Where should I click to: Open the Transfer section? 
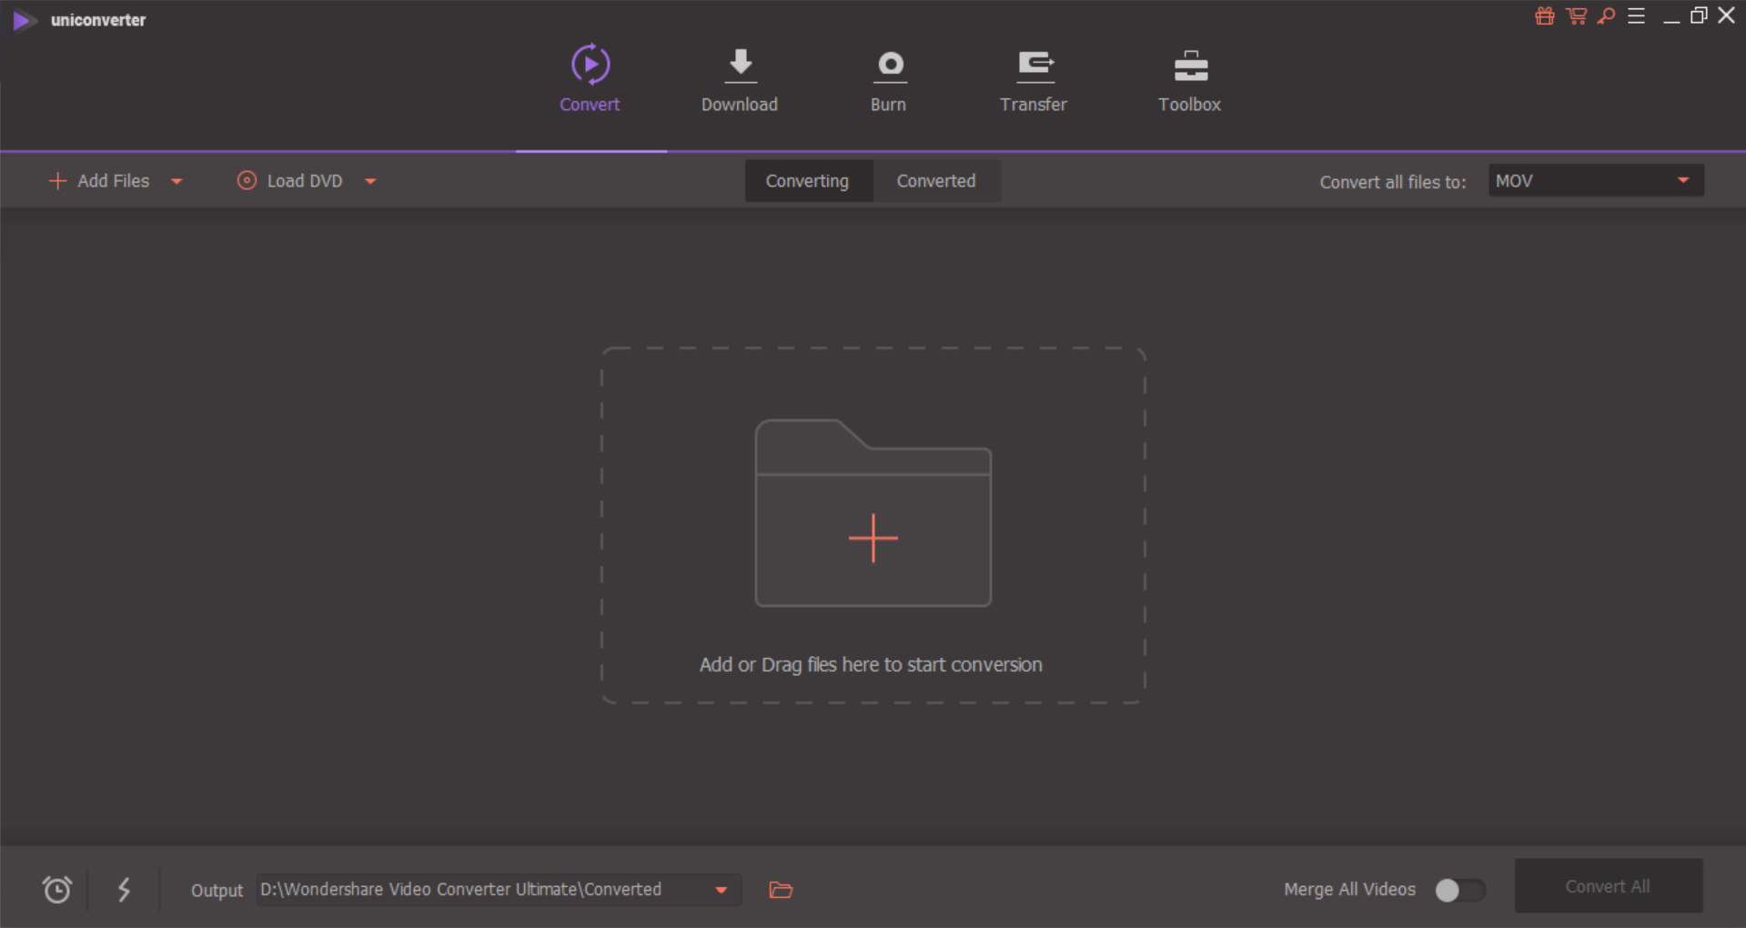1033,80
